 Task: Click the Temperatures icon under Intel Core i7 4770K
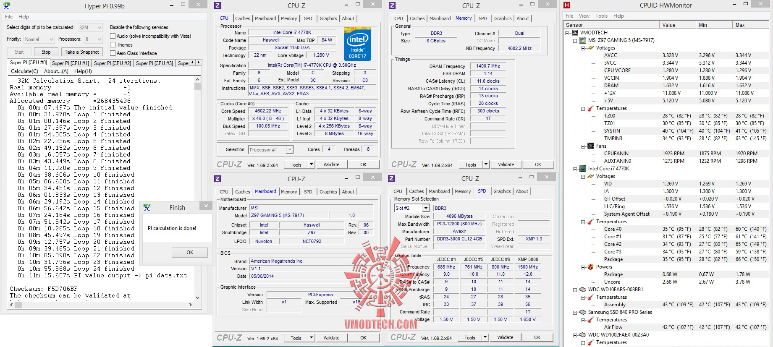click(x=591, y=222)
